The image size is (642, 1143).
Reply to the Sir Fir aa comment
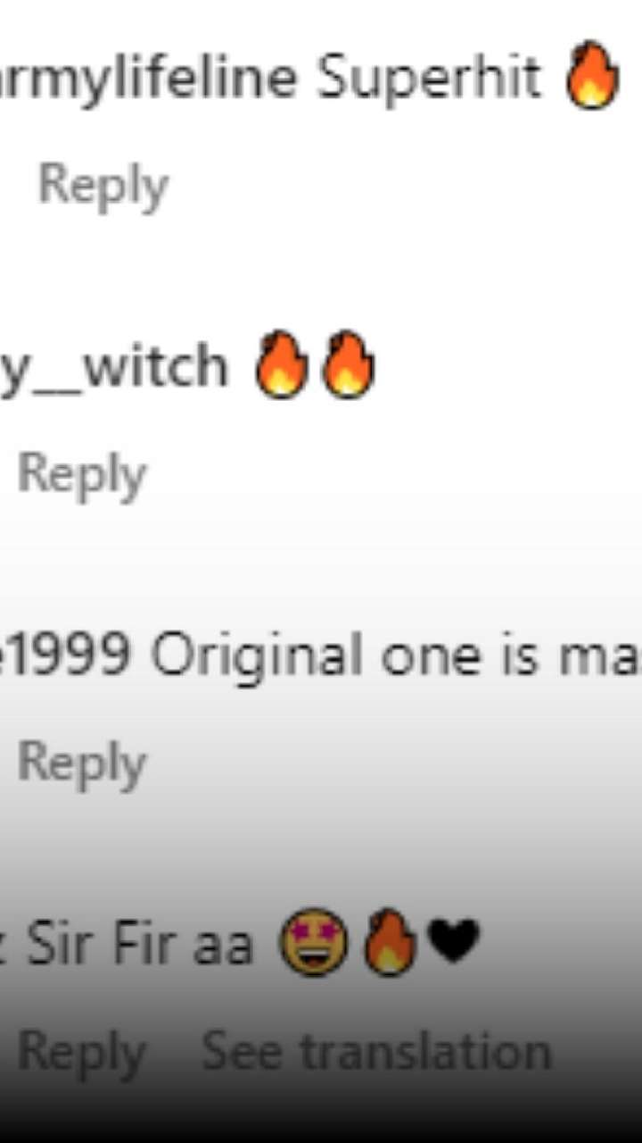point(82,1054)
